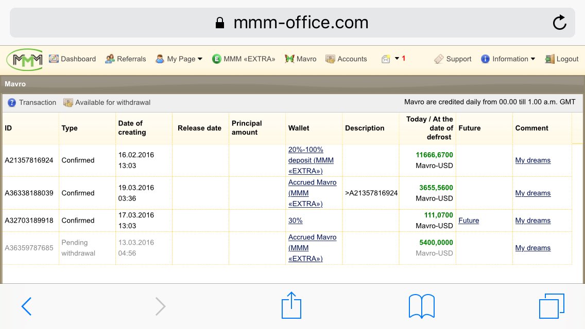Go forward with browser forward arrow
The image size is (585, 329).
pos(160,306)
